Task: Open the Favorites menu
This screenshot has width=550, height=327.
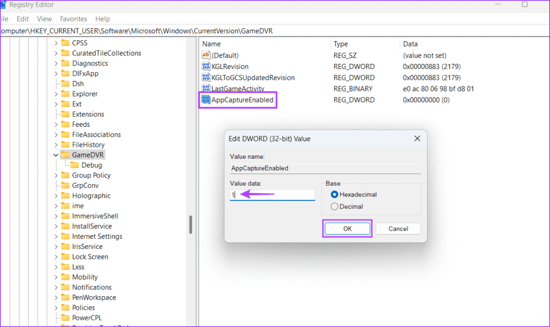Action: pyautogui.click(x=74, y=19)
